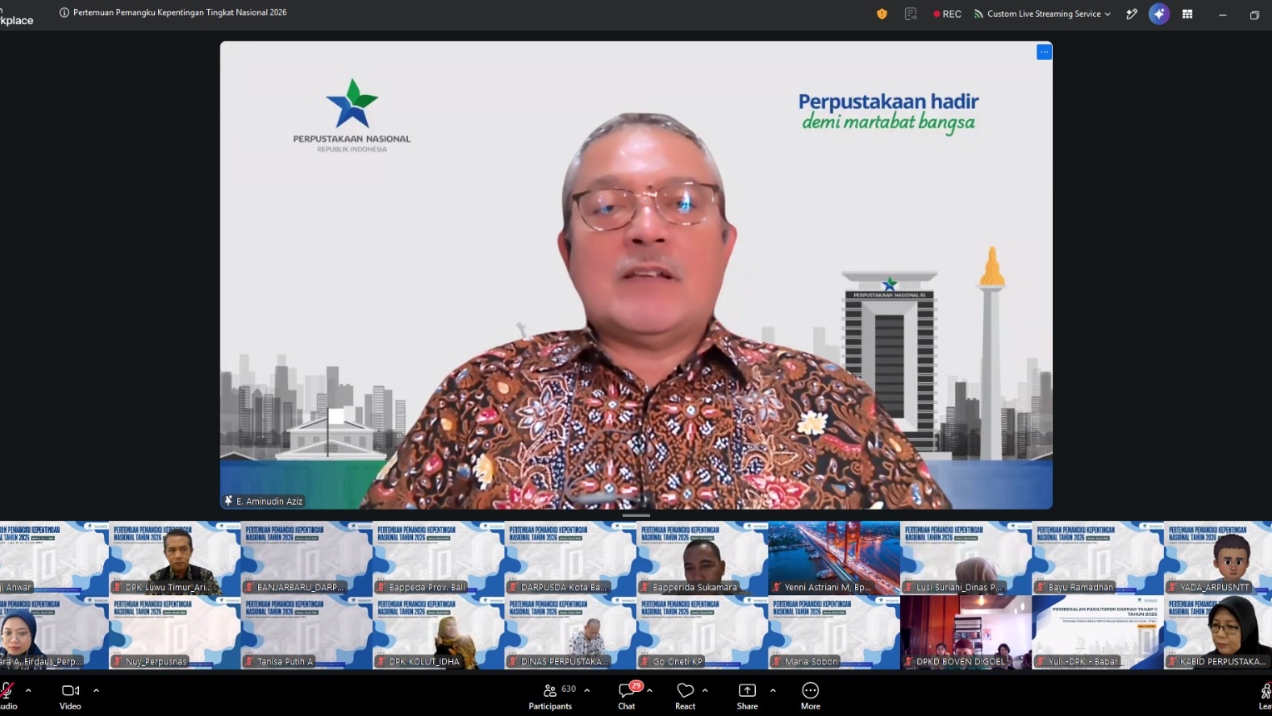Click the orange encryption shield icon
Image resolution: width=1272 pixels, height=716 pixels.
click(x=882, y=14)
